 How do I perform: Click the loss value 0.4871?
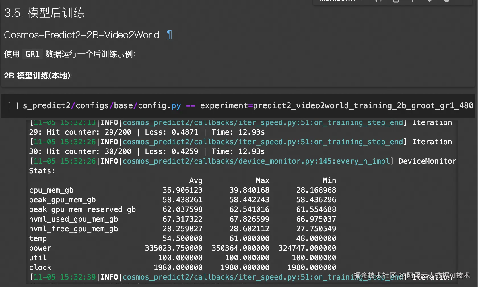pos(185,132)
